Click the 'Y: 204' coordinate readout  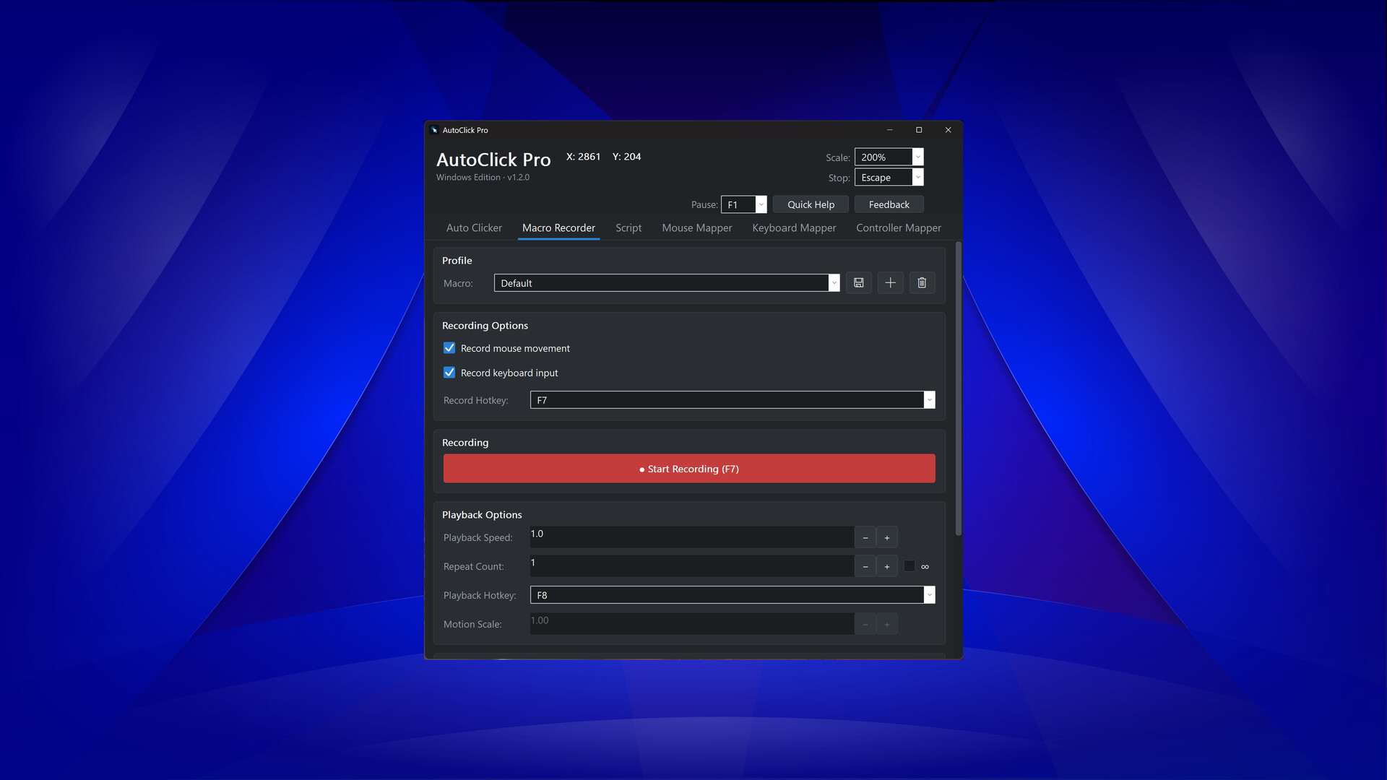click(626, 157)
